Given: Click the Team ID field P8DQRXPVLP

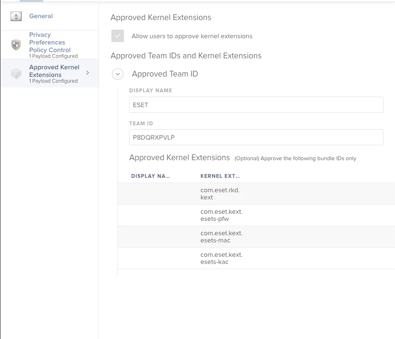Looking at the screenshot, I should tap(256, 137).
